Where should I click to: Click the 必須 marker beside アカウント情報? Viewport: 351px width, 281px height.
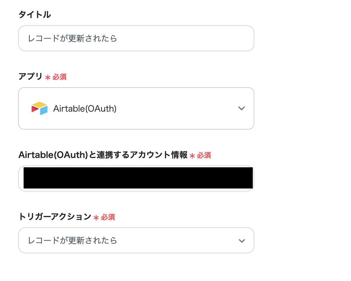204,155
